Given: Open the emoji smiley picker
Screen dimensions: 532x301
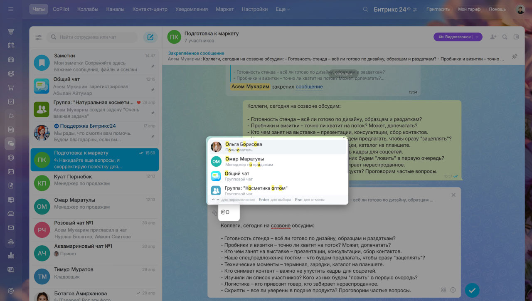Looking at the screenshot, I should click(453, 290).
